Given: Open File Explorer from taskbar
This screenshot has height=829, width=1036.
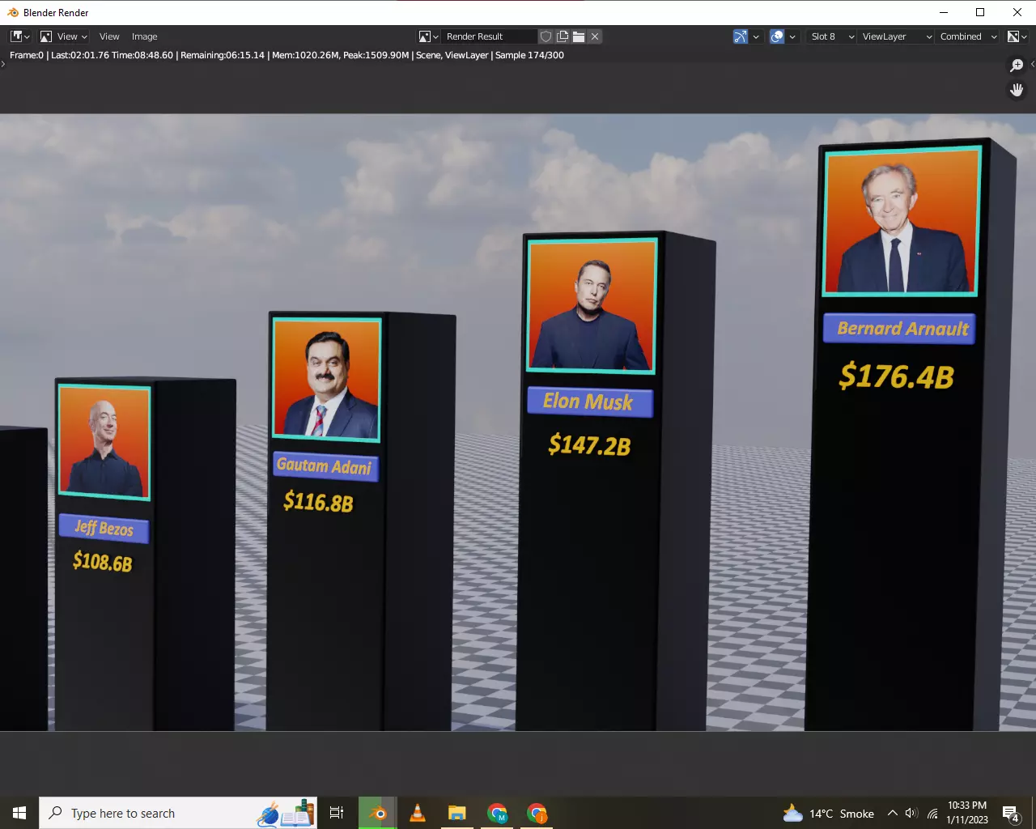Looking at the screenshot, I should (x=457, y=813).
